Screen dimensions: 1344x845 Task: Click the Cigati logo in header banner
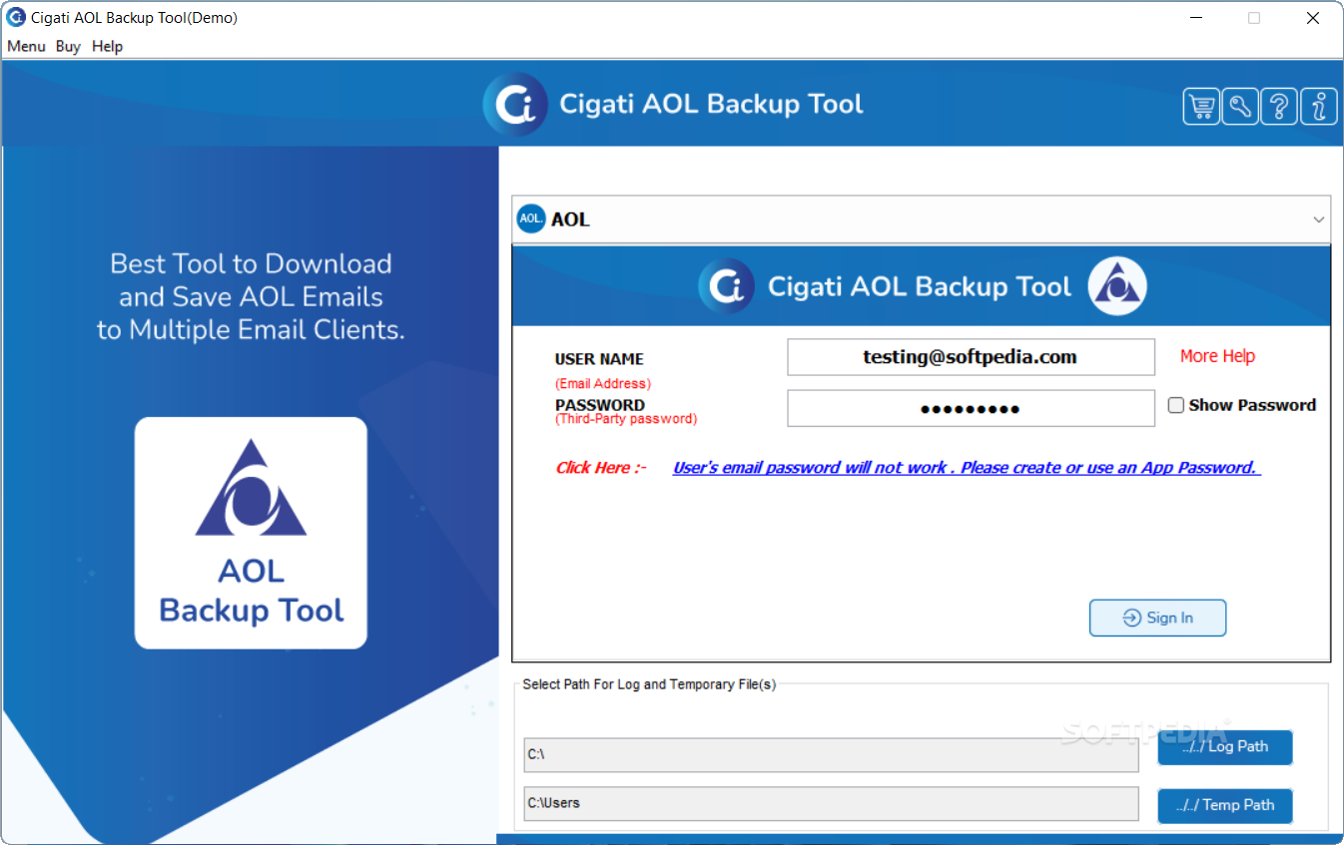[x=515, y=104]
